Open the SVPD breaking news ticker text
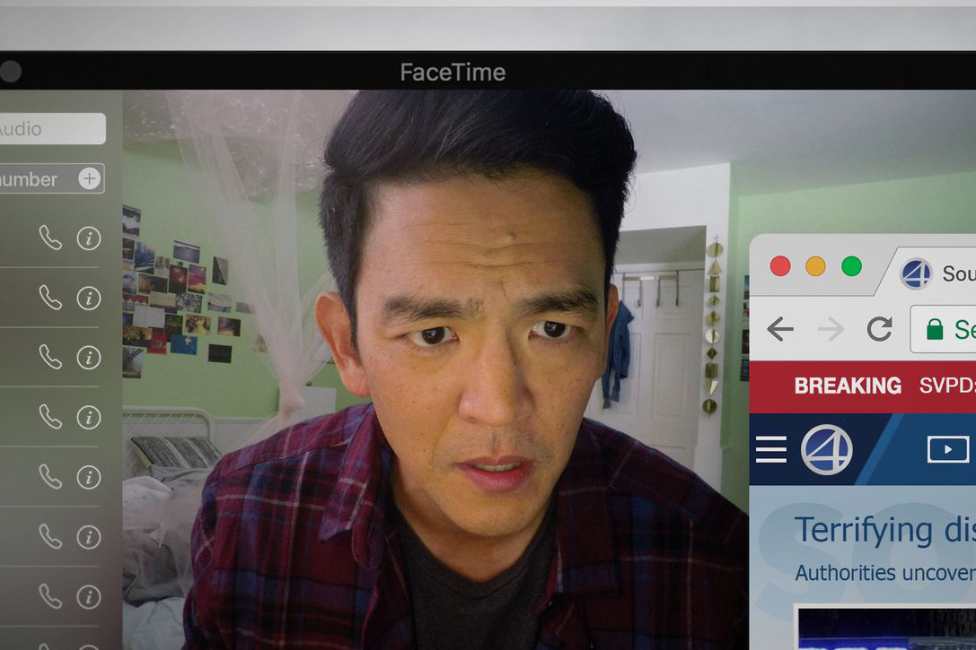 947,386
